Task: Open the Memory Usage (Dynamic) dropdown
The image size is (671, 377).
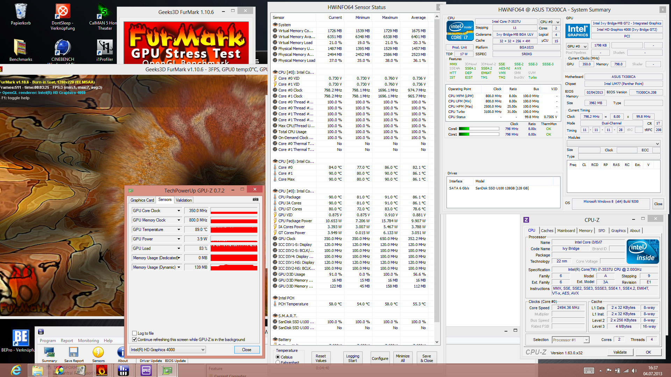Action: coord(179,267)
